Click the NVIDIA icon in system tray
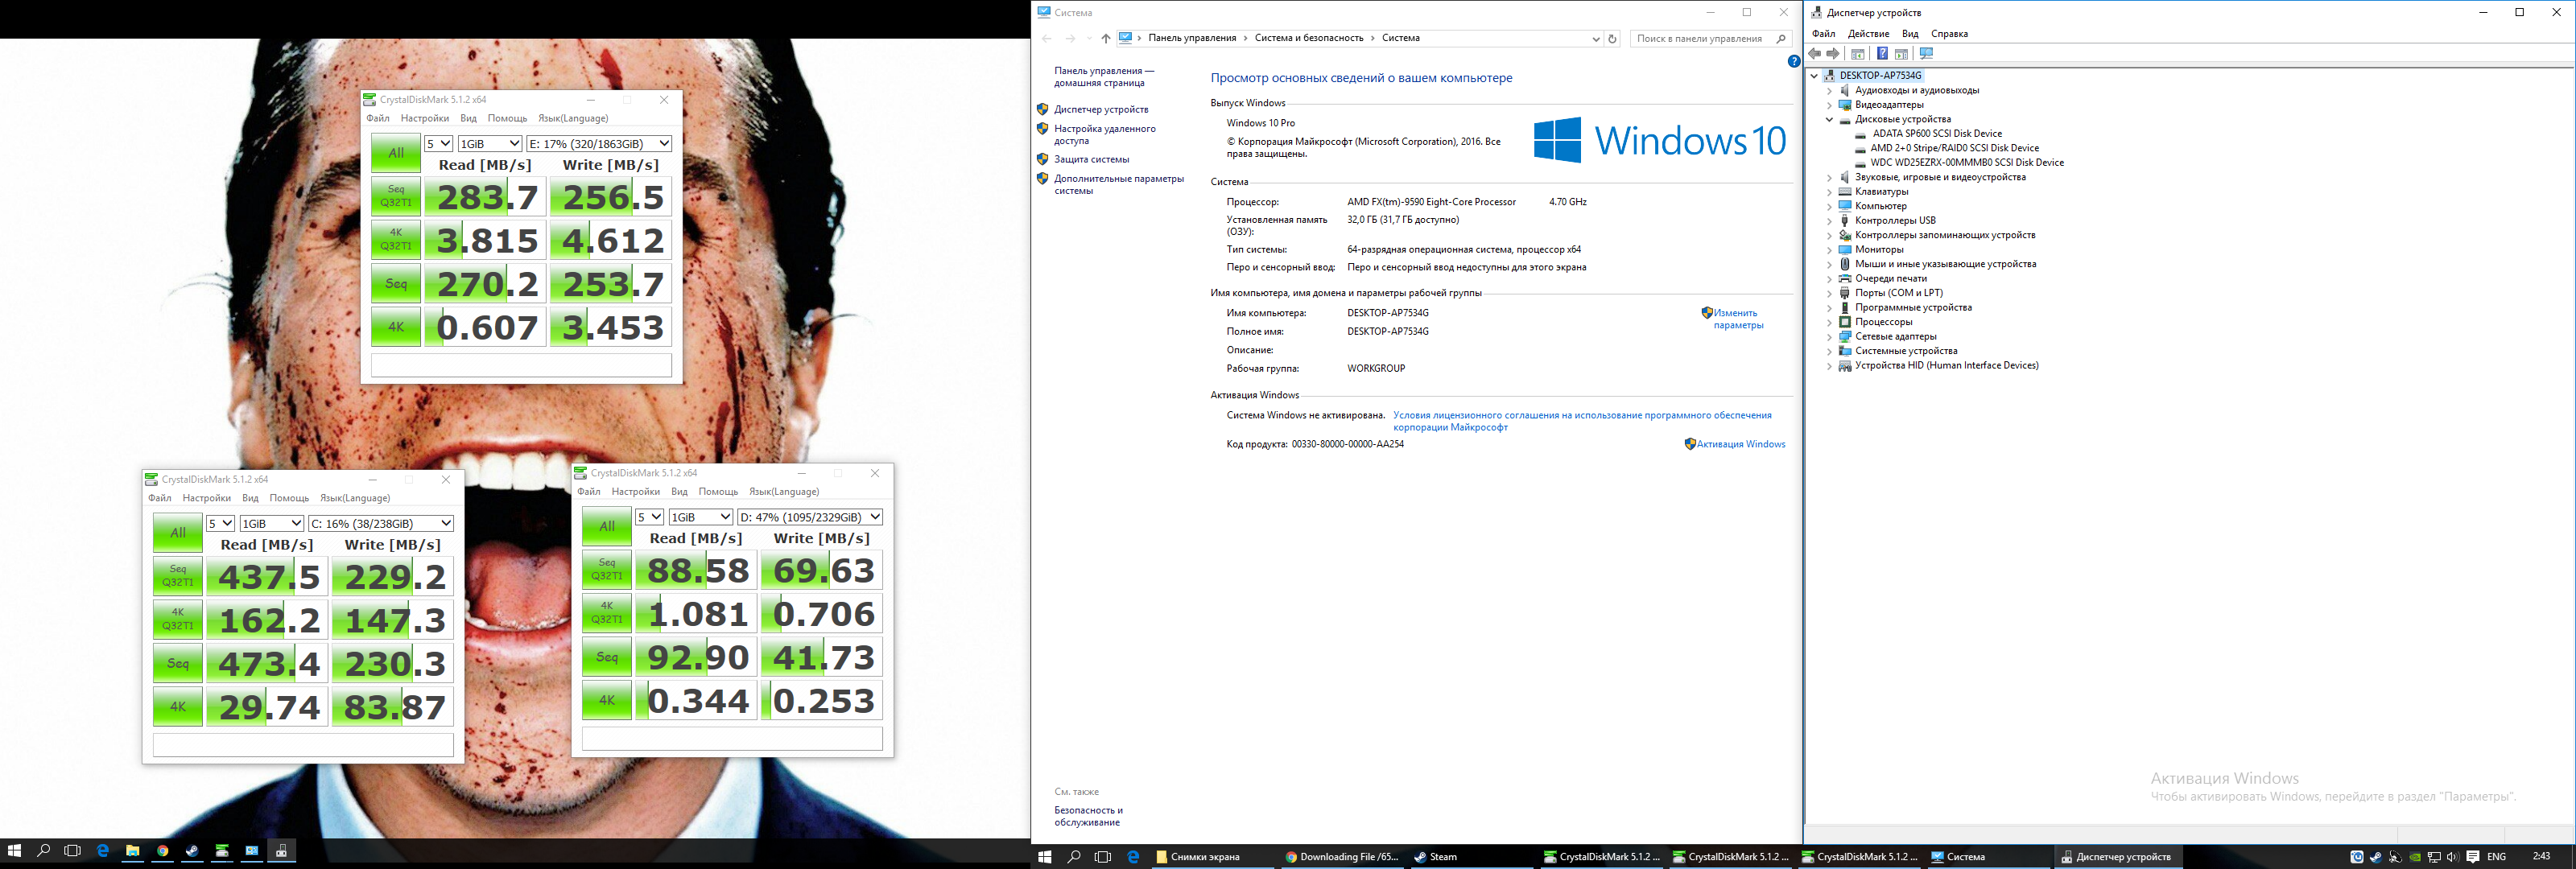Image resolution: width=2576 pixels, height=869 pixels. tap(2415, 857)
